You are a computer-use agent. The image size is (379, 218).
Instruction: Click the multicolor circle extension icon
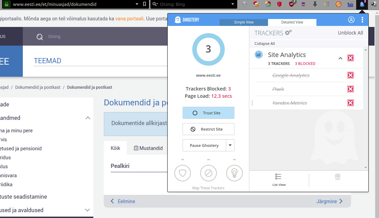point(268,4)
